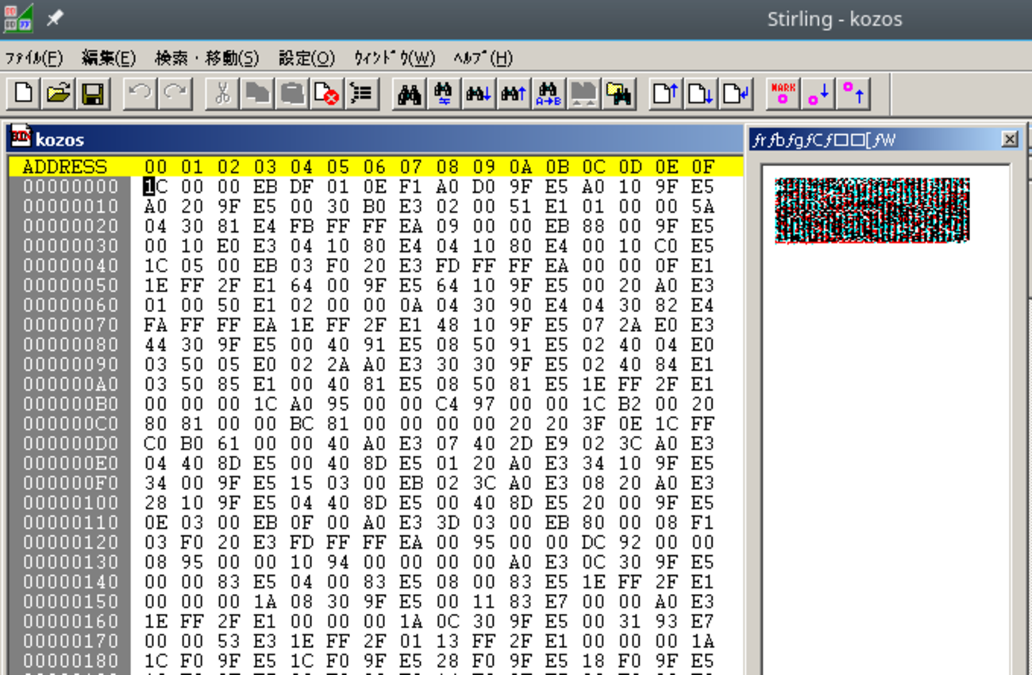Open the ヘルプ(H) menu

(x=483, y=58)
